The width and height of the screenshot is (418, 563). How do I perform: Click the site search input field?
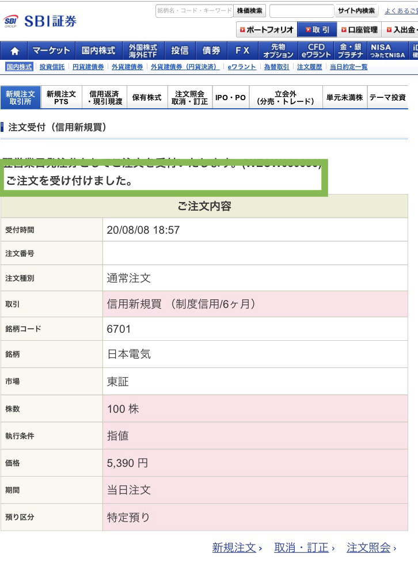point(302,11)
